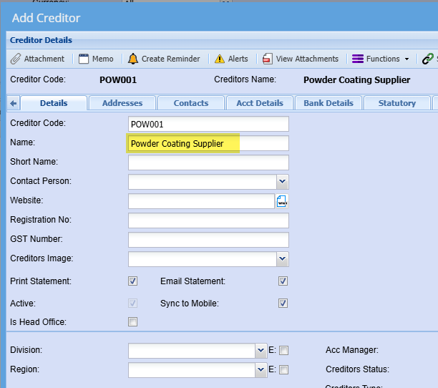Click the Create Reminder label
The width and height of the screenshot is (438, 388).
pos(170,59)
